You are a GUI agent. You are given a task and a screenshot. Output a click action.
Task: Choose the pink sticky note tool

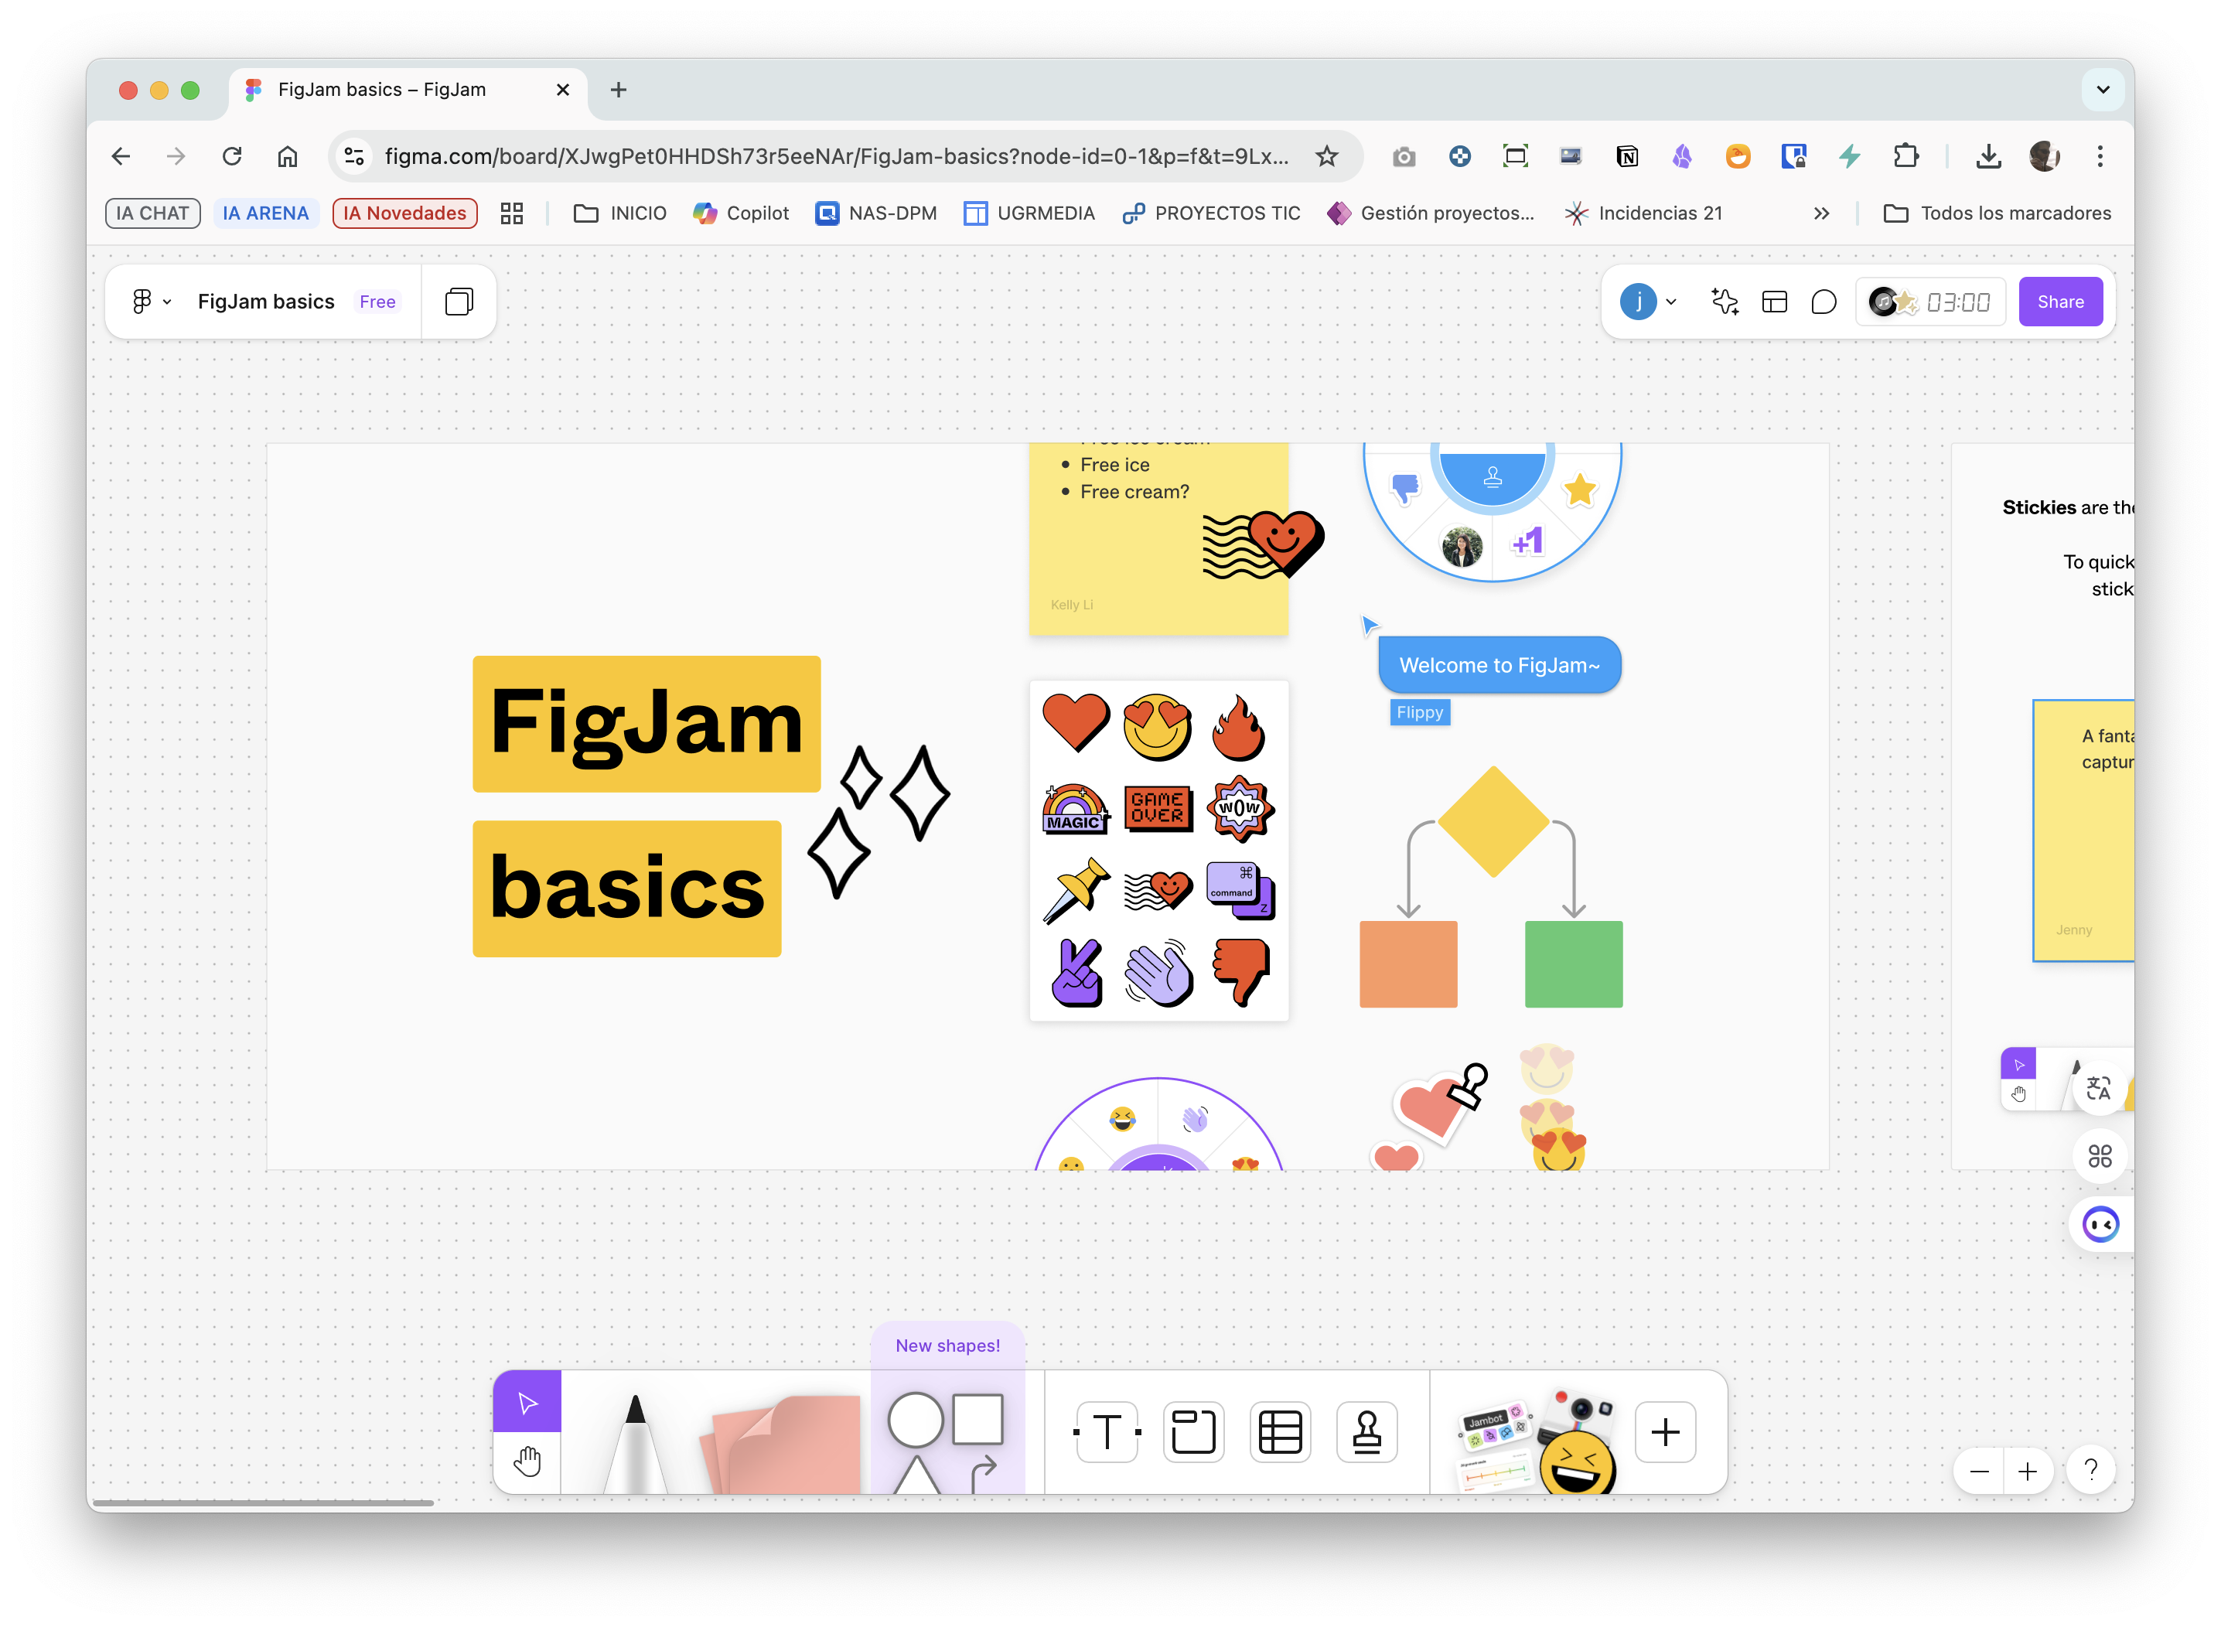click(x=780, y=1445)
